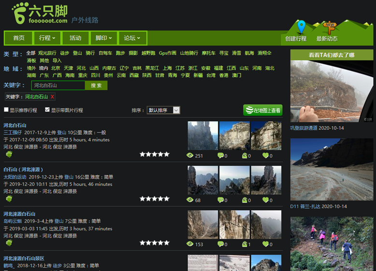376x271 pixels.
Task: Click the 最新动态 NEW signpost icon
Action: pos(330,28)
